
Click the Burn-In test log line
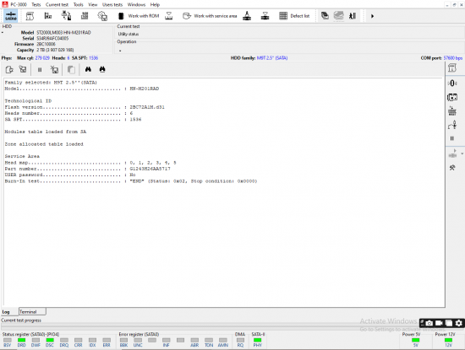131,181
